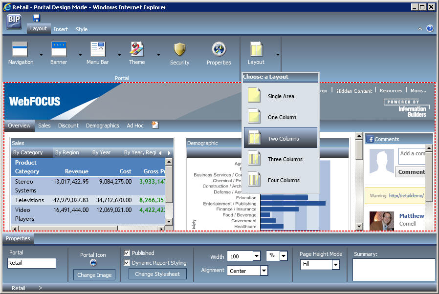The image size is (439, 294).
Task: Open the More... banner link
Action: pyautogui.click(x=418, y=91)
